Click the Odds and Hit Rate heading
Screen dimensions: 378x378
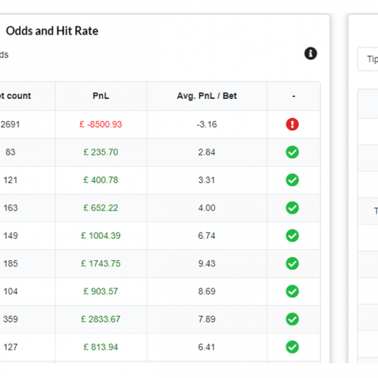point(52,31)
